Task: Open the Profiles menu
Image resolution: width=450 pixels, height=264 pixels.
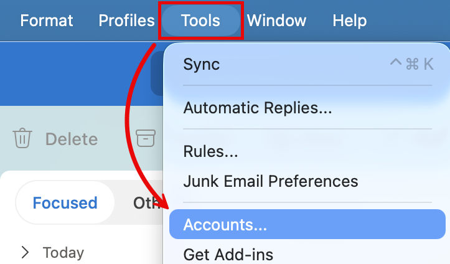Action: click(126, 21)
